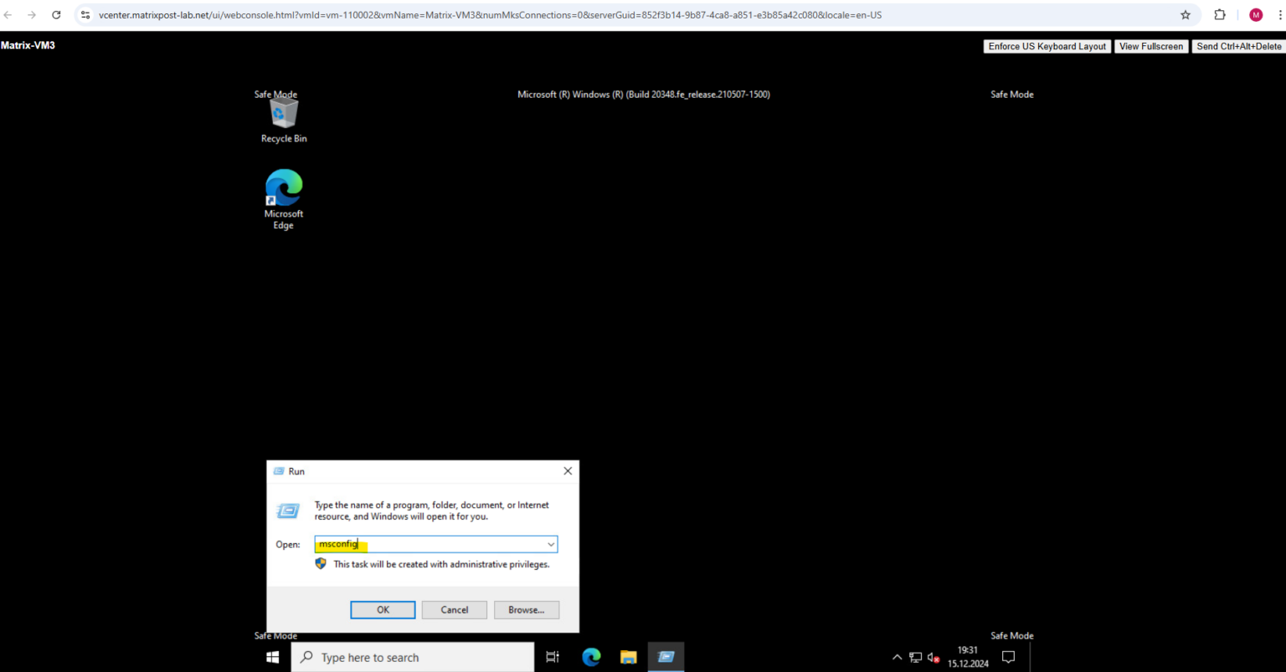
Task: Launch Microsoft Edge from the desktop shortcut
Action: point(283,188)
